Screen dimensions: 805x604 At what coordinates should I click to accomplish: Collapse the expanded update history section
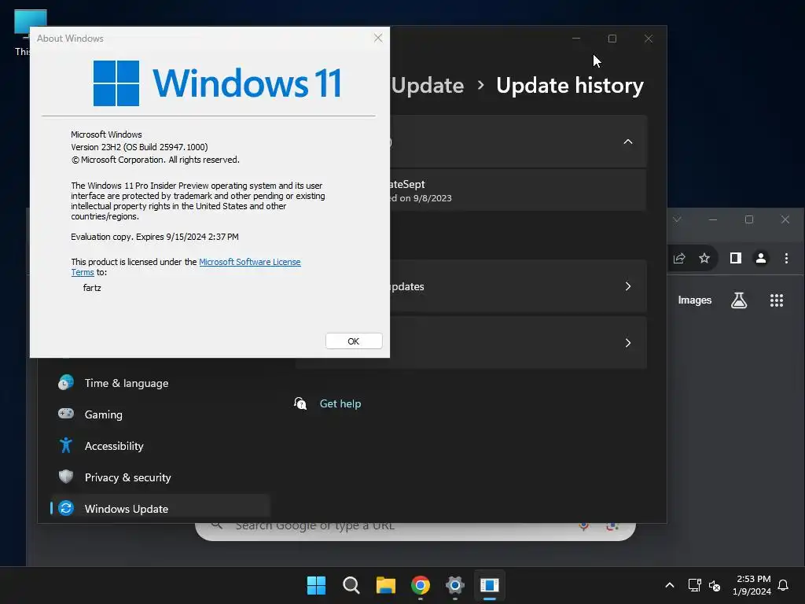coord(627,142)
